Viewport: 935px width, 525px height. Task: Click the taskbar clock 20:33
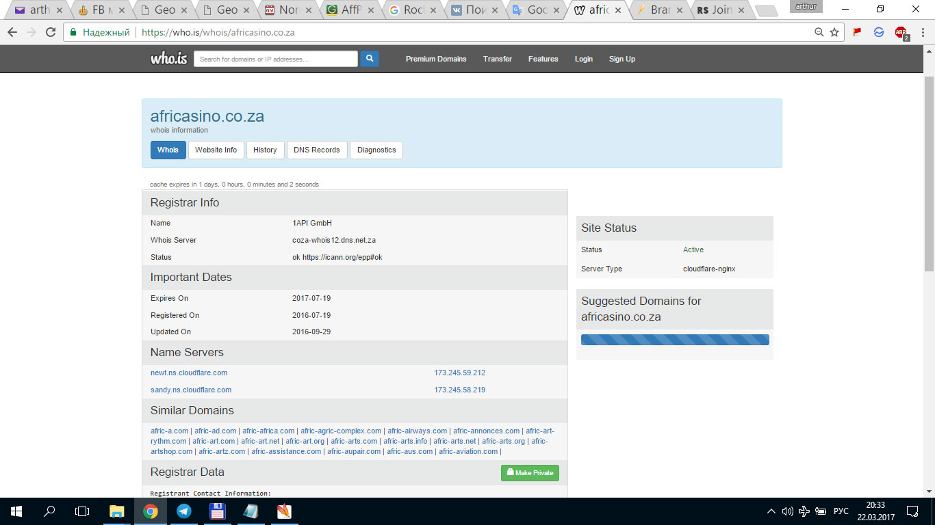click(x=875, y=505)
